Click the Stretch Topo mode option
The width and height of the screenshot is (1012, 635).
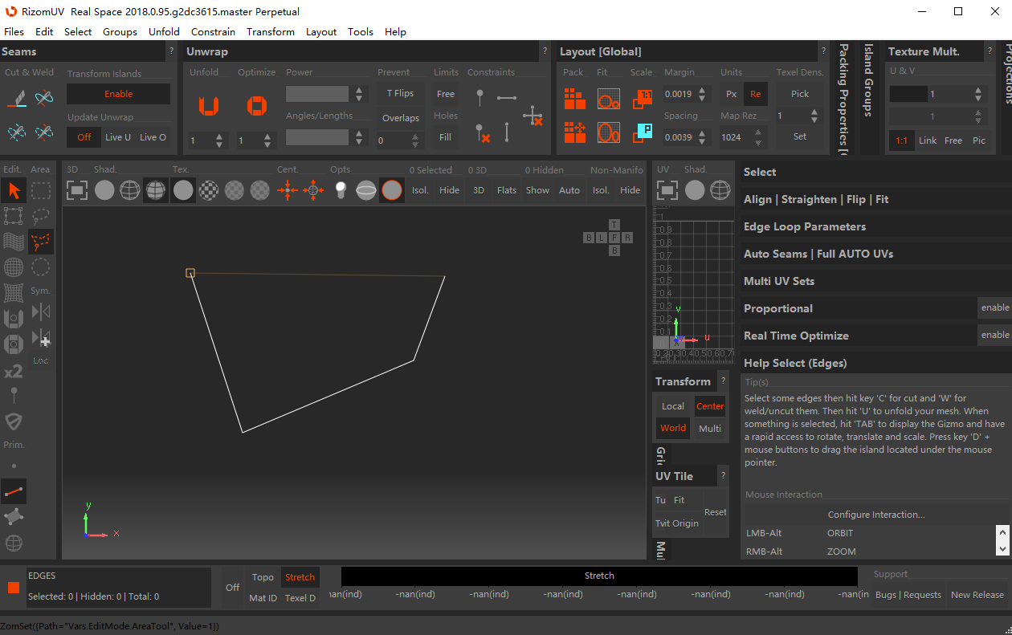[x=263, y=577]
